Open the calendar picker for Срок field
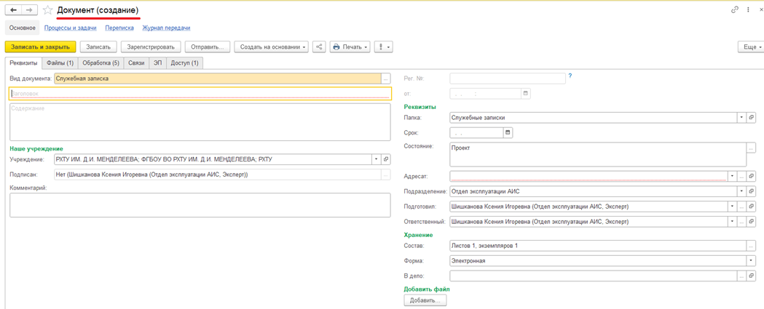This screenshot has width=764, height=309. click(x=508, y=133)
